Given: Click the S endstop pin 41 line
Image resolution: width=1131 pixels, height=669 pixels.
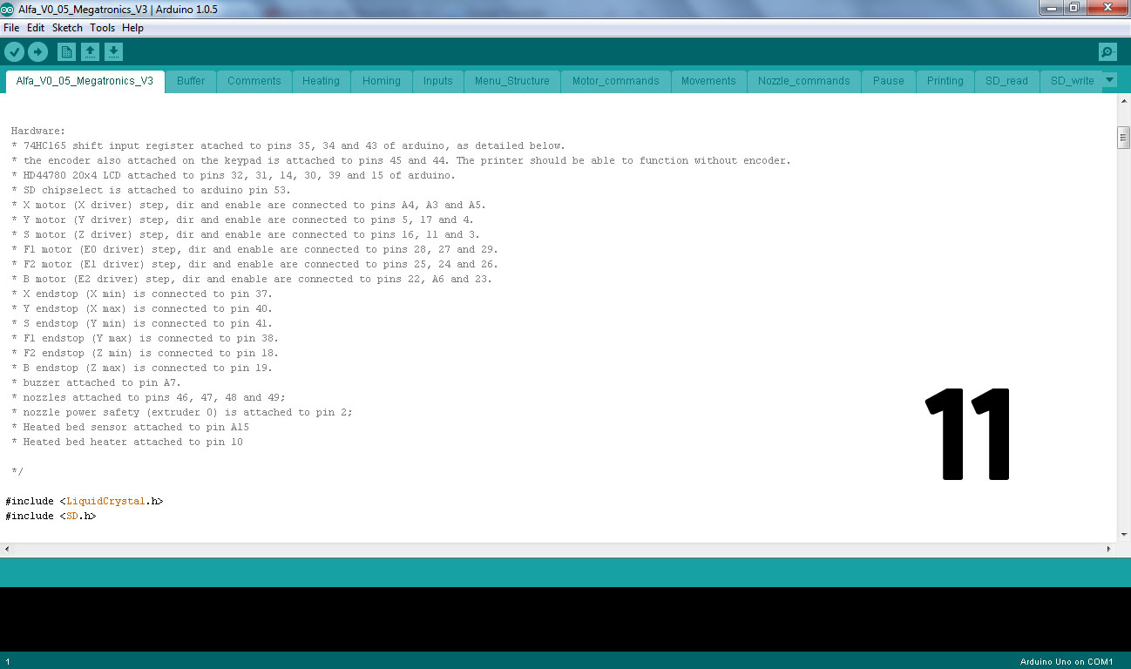Looking at the screenshot, I should [x=142, y=323].
